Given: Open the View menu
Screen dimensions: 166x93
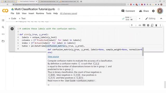Looking at the screenshot, I should (24, 13).
